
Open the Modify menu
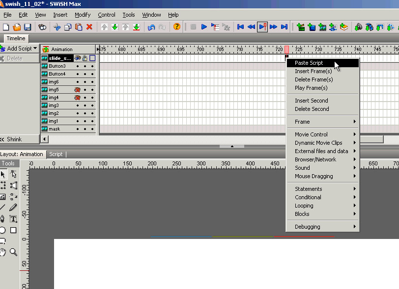point(83,15)
